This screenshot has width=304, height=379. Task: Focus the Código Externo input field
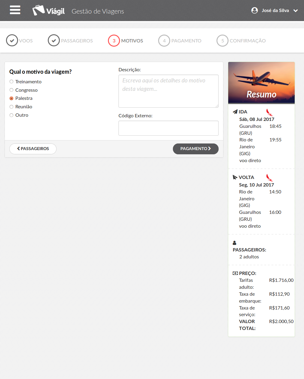click(168, 128)
